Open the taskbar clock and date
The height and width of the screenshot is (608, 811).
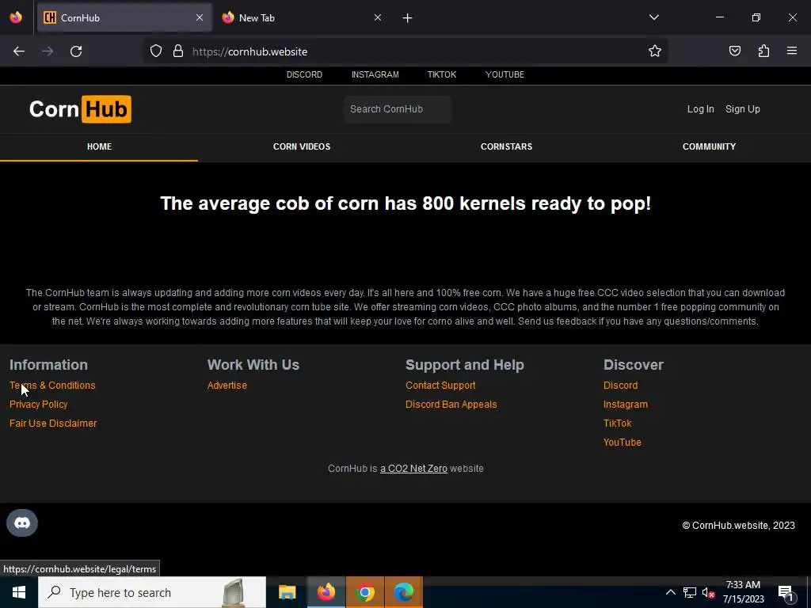coord(743,592)
